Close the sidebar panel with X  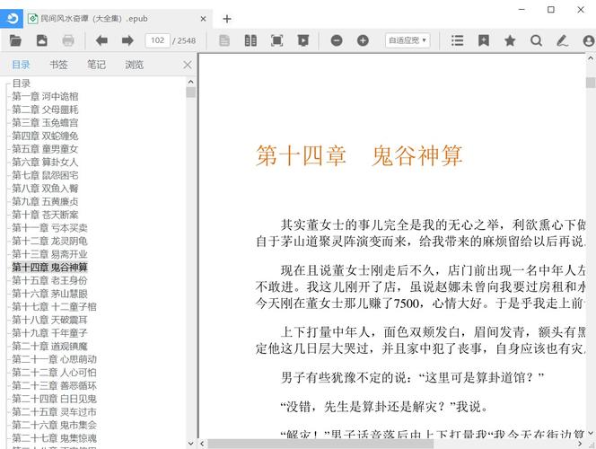[x=187, y=65]
